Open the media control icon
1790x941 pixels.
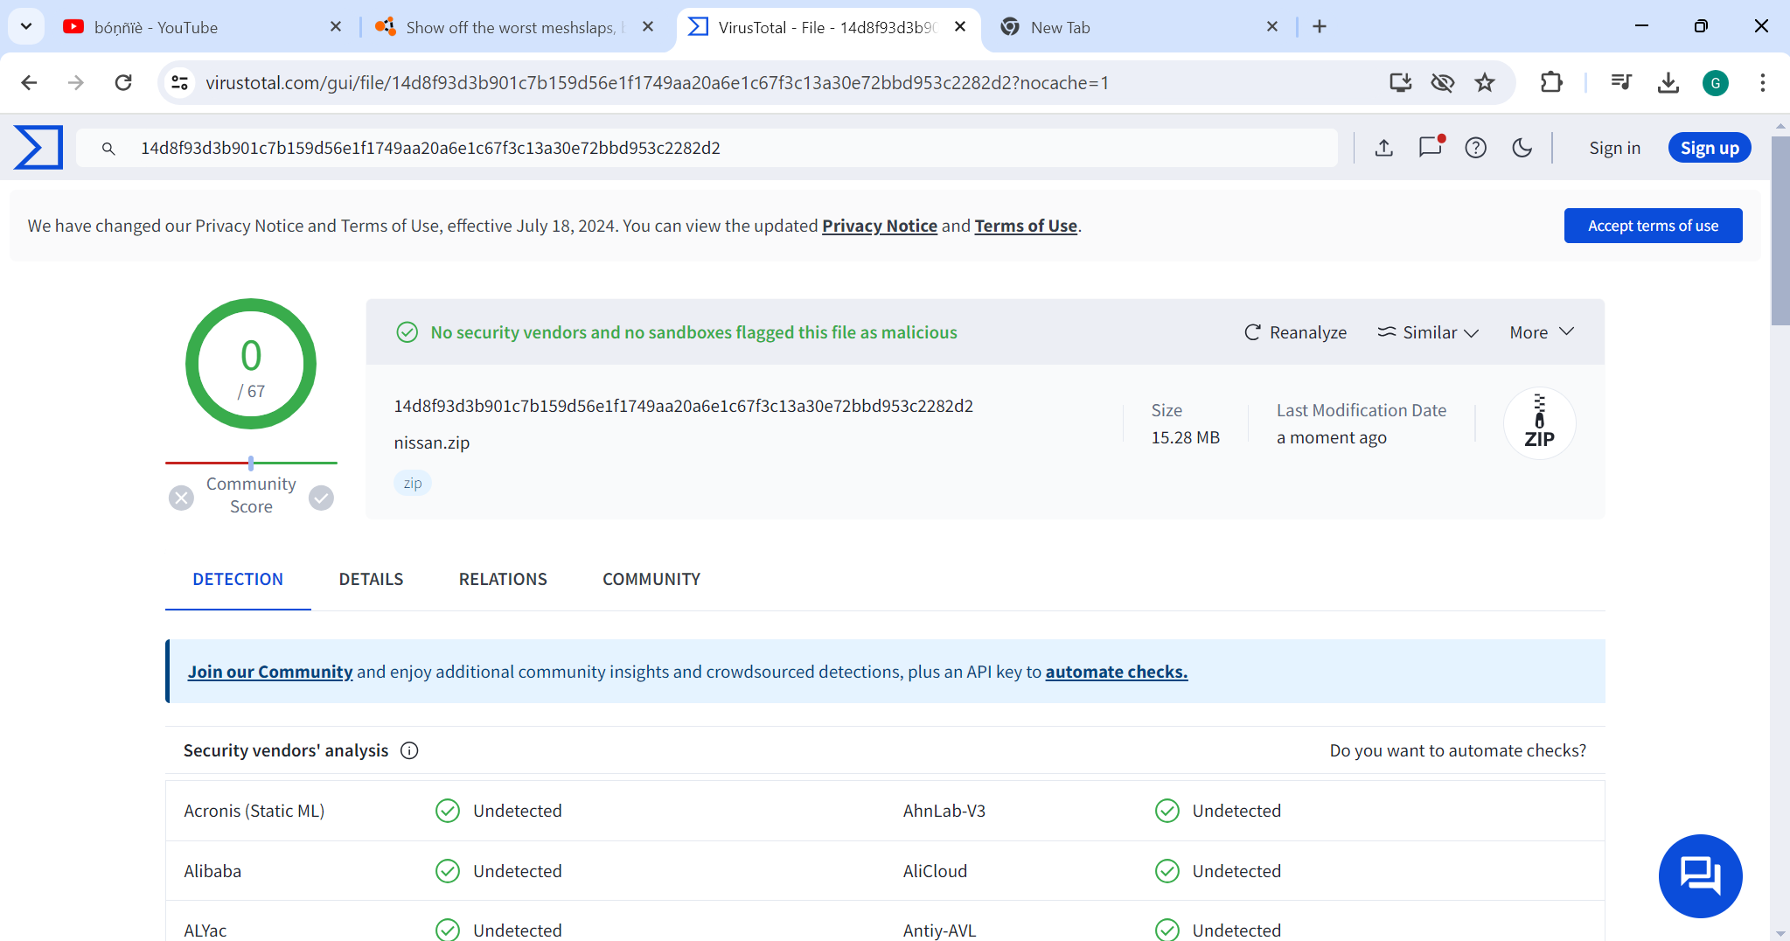pyautogui.click(x=1621, y=82)
